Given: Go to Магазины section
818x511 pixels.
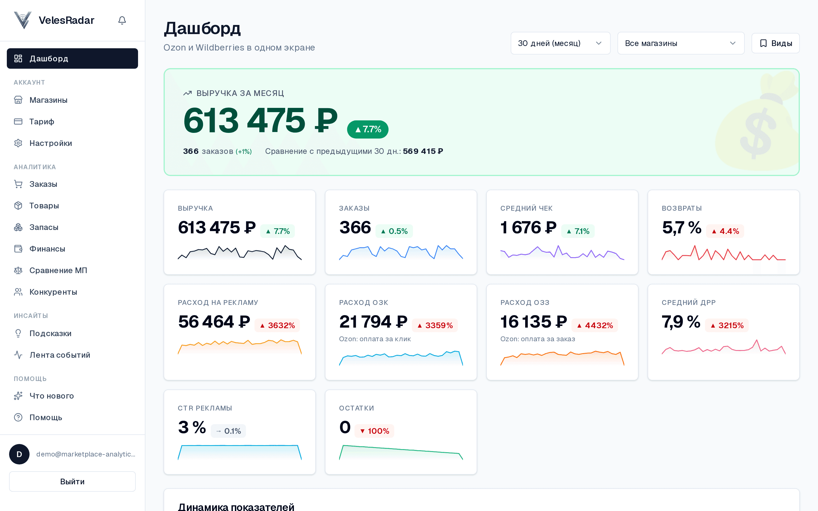Looking at the screenshot, I should (72, 100).
